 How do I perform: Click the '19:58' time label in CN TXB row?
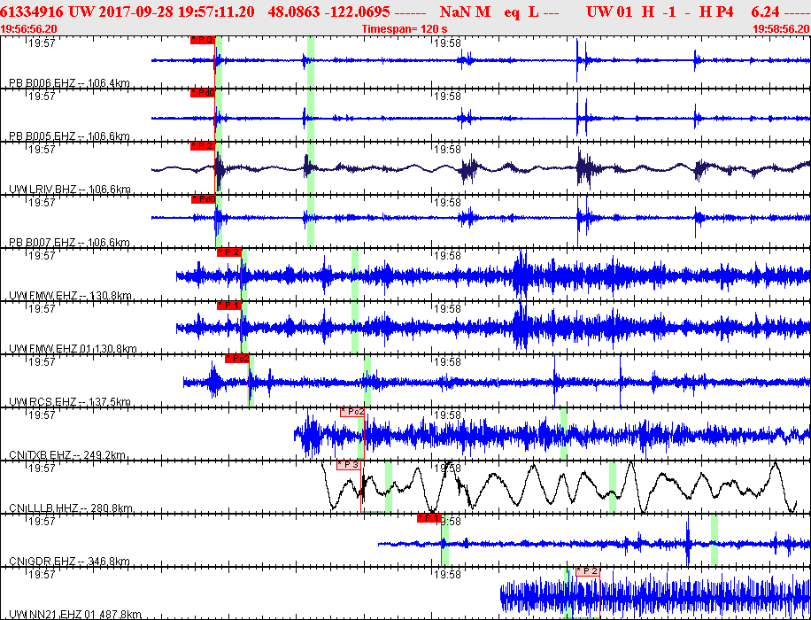[447, 415]
